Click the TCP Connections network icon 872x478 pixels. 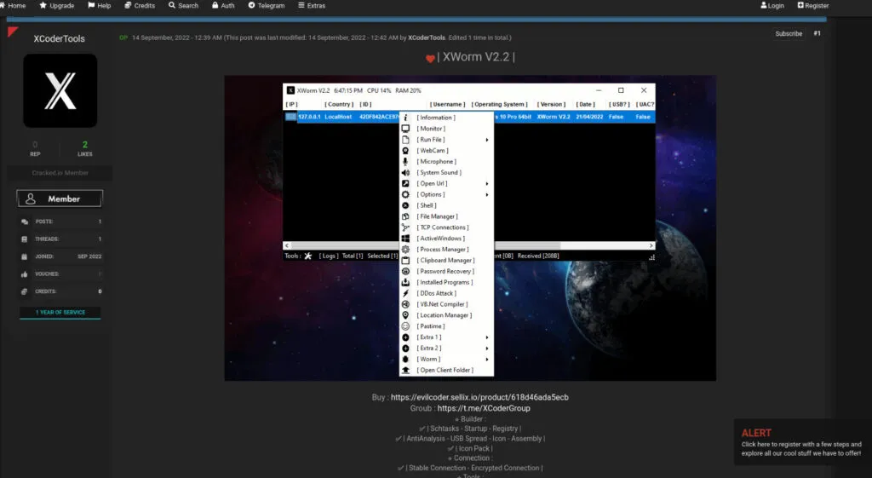coord(405,227)
